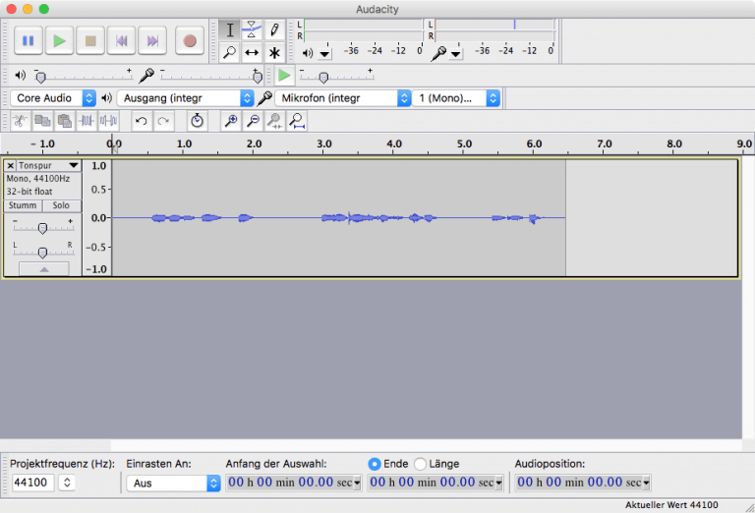This screenshot has width=755, height=513.
Task: Click timeline ruler at 6.0 seconds
Action: point(534,143)
